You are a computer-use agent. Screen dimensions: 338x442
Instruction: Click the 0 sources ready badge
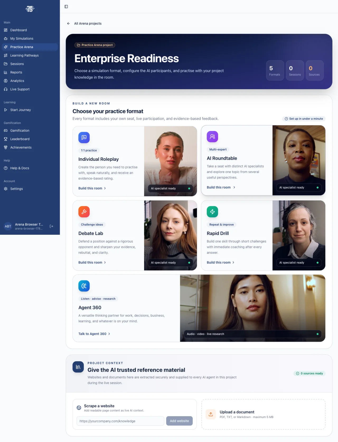click(309, 373)
